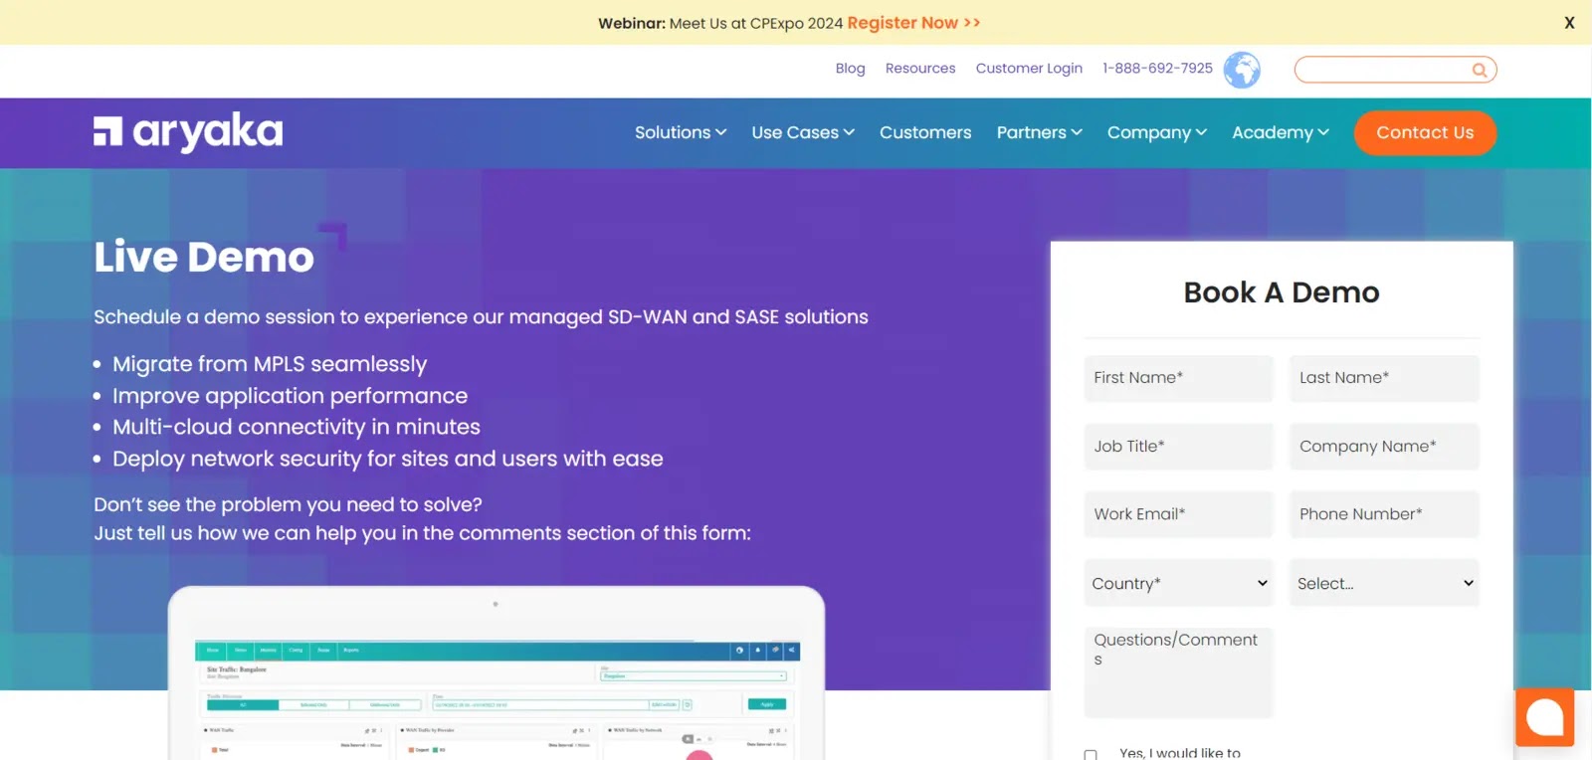Expand the Solutions menu

click(x=681, y=132)
